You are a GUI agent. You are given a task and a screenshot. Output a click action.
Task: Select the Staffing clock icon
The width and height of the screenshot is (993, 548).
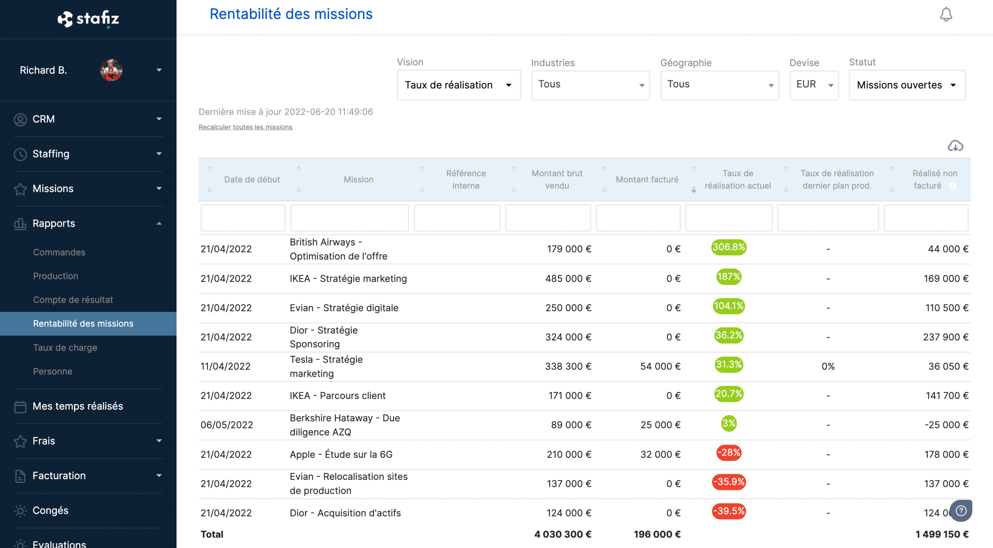pyautogui.click(x=21, y=154)
